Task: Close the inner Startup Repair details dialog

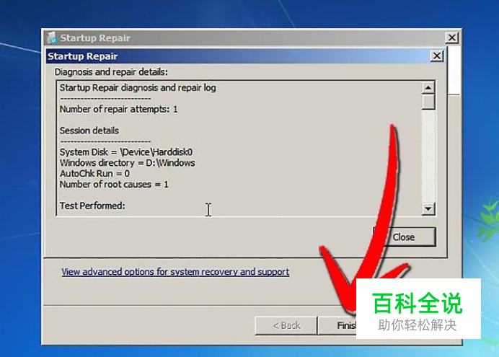Action: tap(437, 56)
